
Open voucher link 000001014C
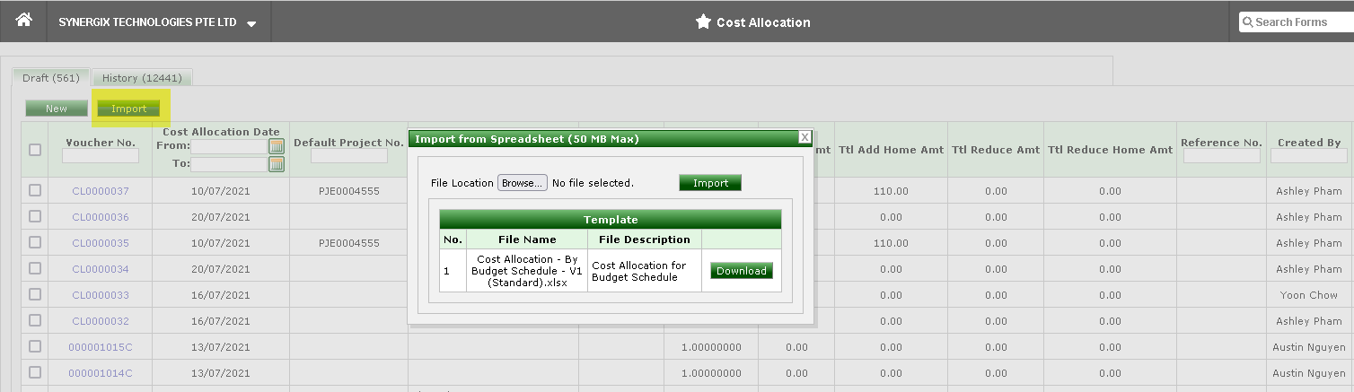point(101,373)
